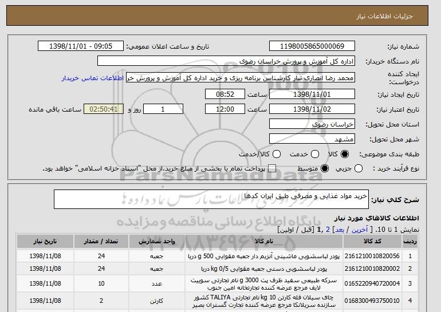Select the جزیی purchase type radio button
The height and width of the screenshot is (312, 441).
(x=359, y=169)
